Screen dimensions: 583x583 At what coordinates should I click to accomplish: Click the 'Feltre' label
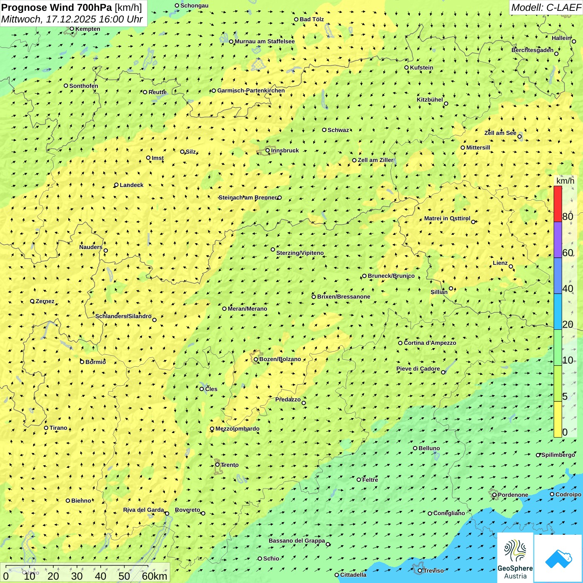370,480
